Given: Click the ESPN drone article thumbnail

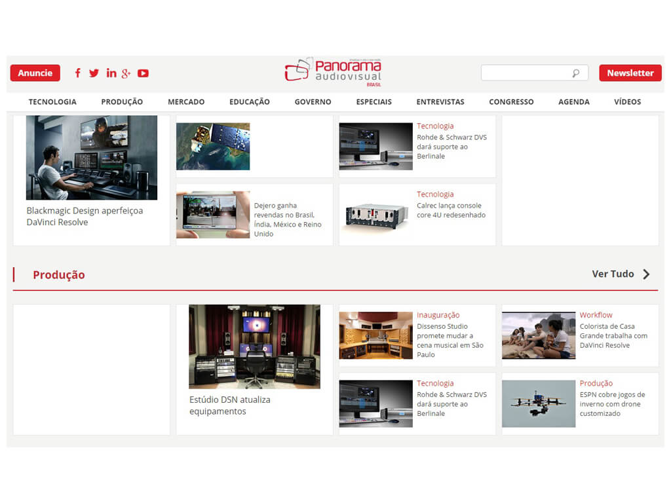Looking at the screenshot, I should click(x=539, y=403).
